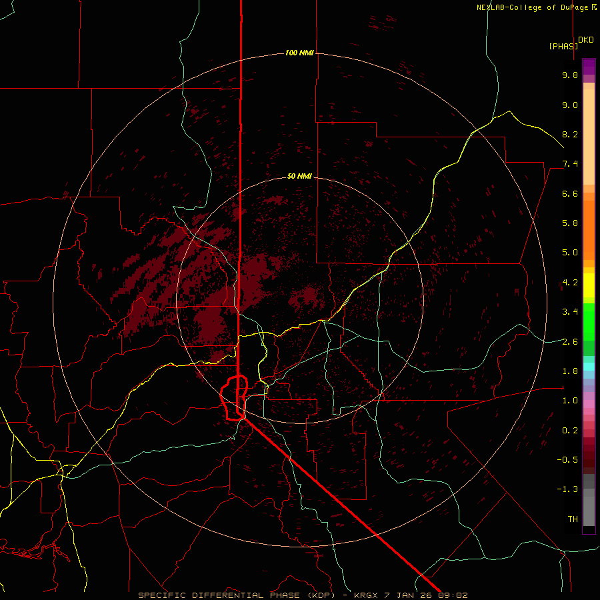Click the purple segment atop the color bar
600x600 pixels.
tap(589, 67)
